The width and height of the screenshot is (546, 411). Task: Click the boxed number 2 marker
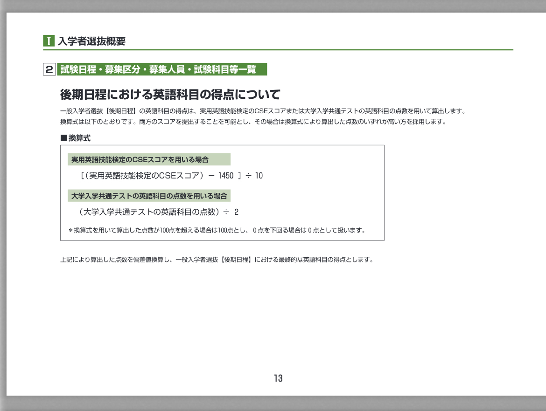(49, 70)
